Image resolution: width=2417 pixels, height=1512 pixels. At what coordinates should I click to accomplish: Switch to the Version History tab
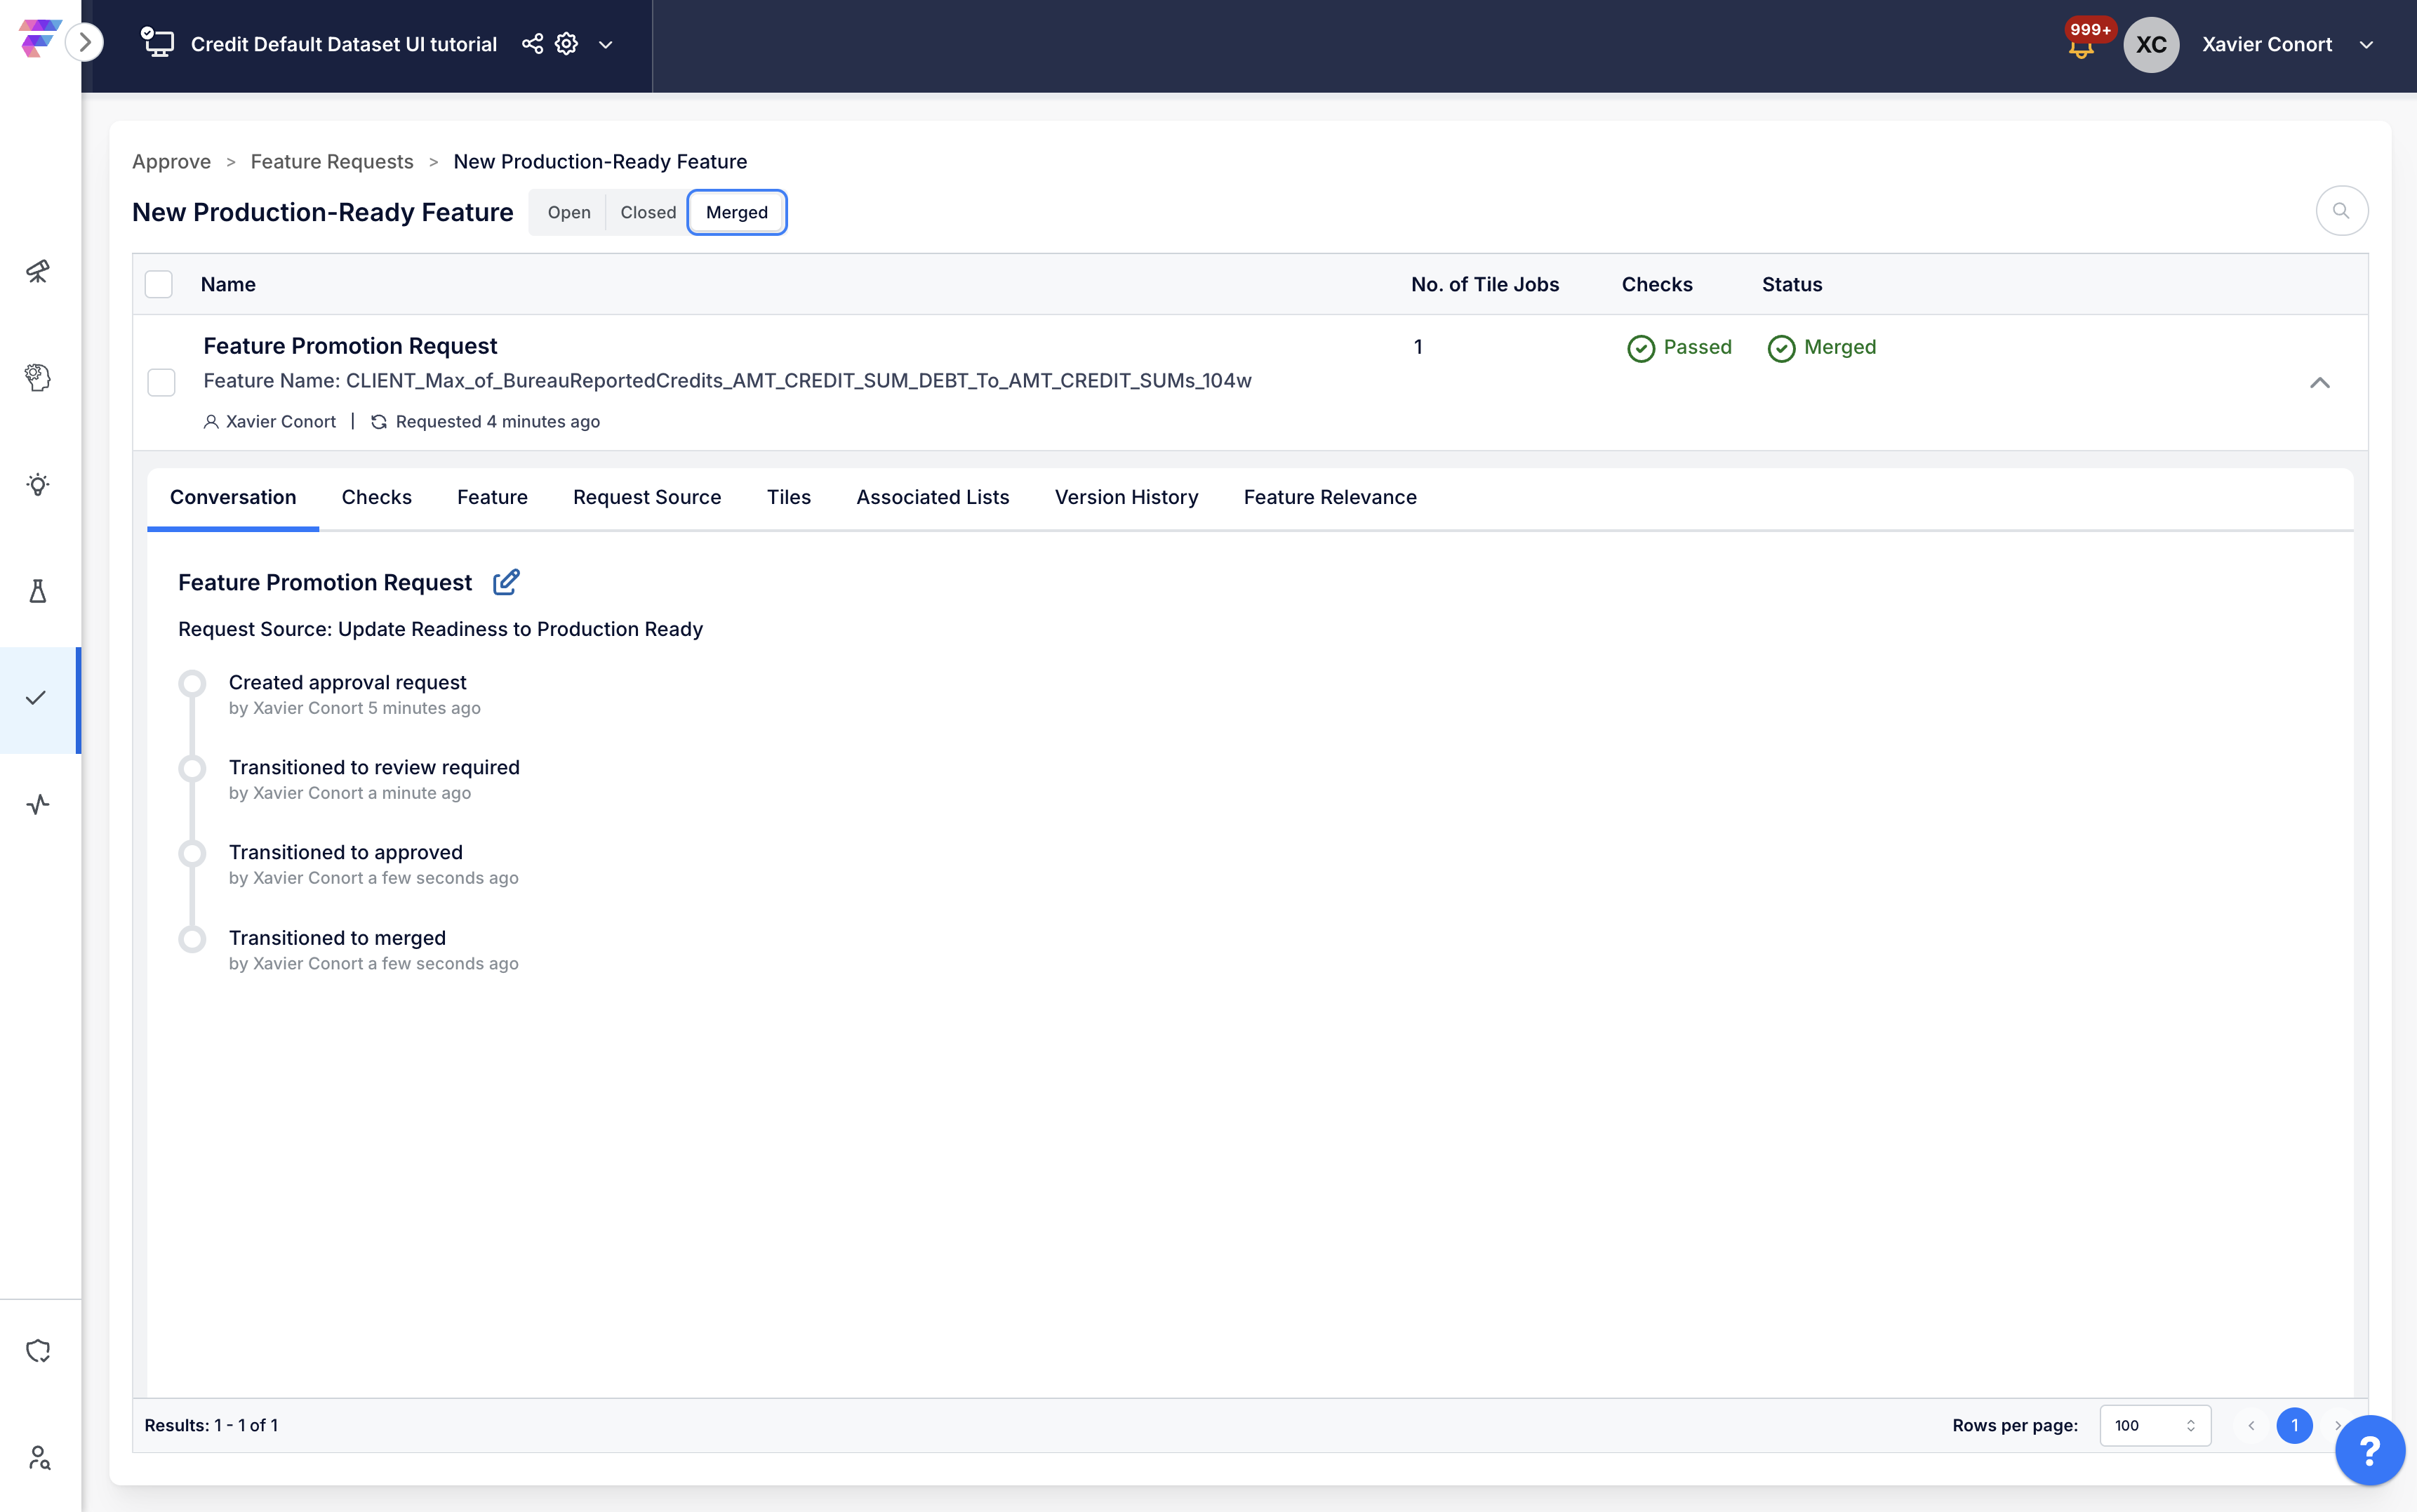(x=1126, y=497)
